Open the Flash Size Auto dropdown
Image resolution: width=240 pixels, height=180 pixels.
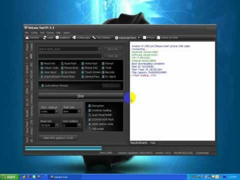79,111
